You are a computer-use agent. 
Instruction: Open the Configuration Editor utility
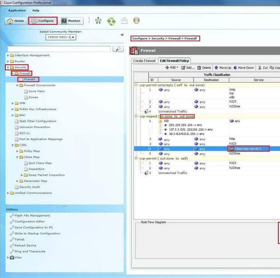[x=28, y=222]
